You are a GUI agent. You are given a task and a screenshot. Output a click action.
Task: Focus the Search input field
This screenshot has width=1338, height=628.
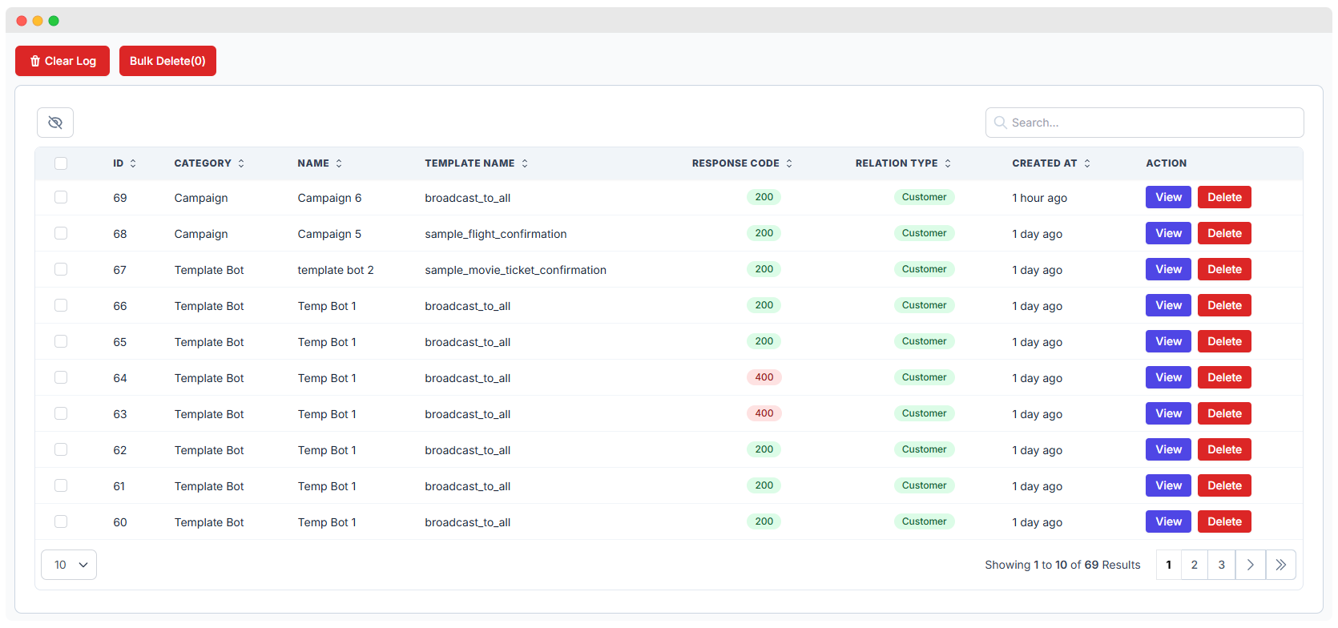pos(1144,123)
